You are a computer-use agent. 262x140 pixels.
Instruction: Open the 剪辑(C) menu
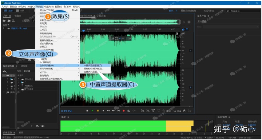pos(31,7)
